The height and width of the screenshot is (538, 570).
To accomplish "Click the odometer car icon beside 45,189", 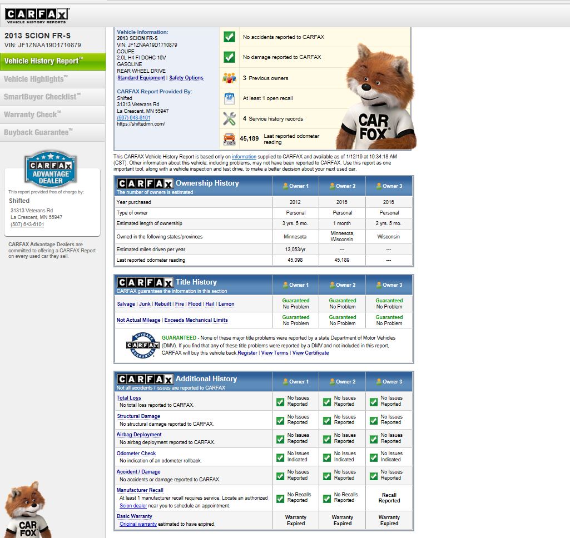I will (229, 139).
